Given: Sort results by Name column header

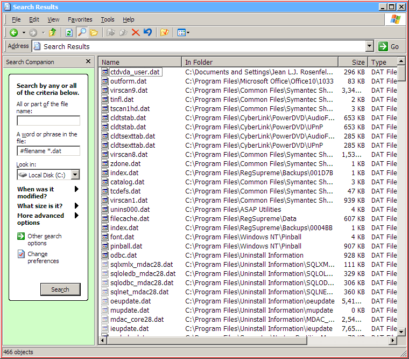Looking at the screenshot, I should click(140, 62).
